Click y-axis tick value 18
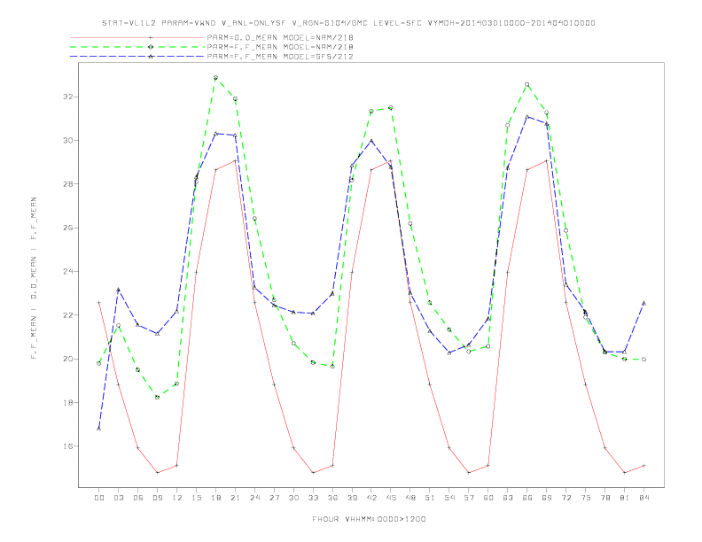The width and height of the screenshot is (702, 542). coord(67,402)
